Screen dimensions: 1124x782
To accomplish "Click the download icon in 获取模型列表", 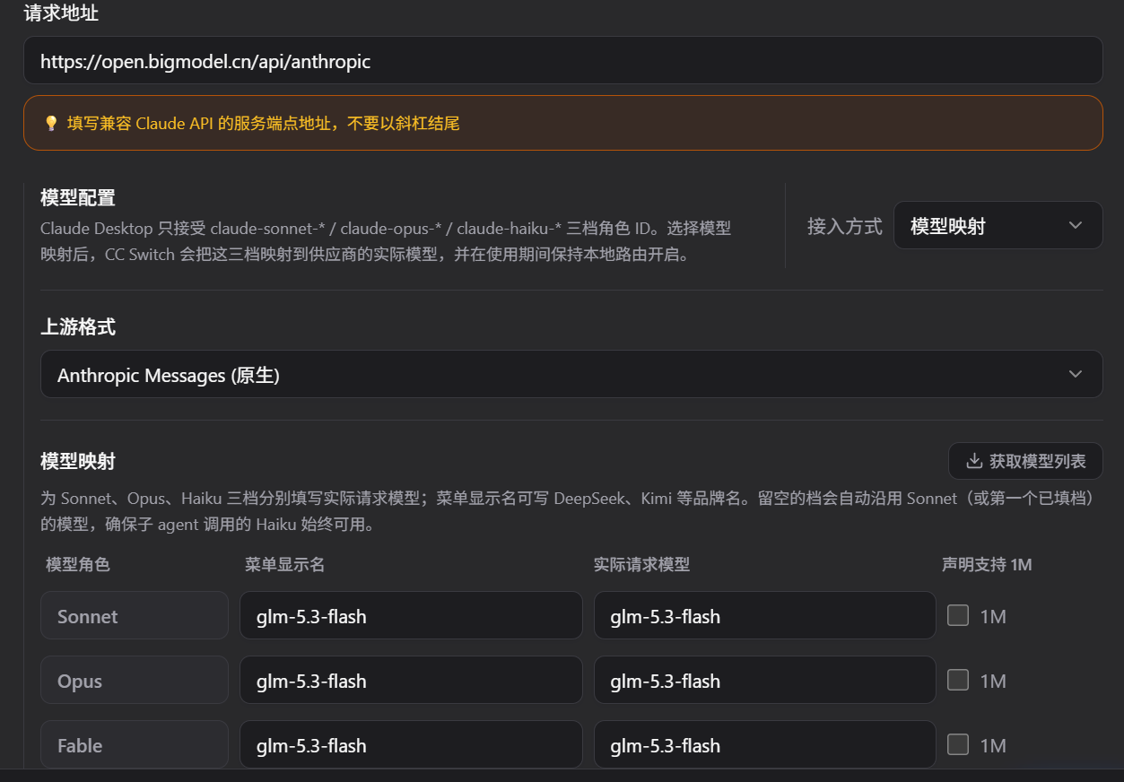I will pos(973,461).
